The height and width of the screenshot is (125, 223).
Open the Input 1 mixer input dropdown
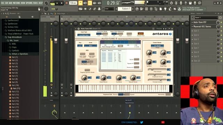click(x=206, y=18)
